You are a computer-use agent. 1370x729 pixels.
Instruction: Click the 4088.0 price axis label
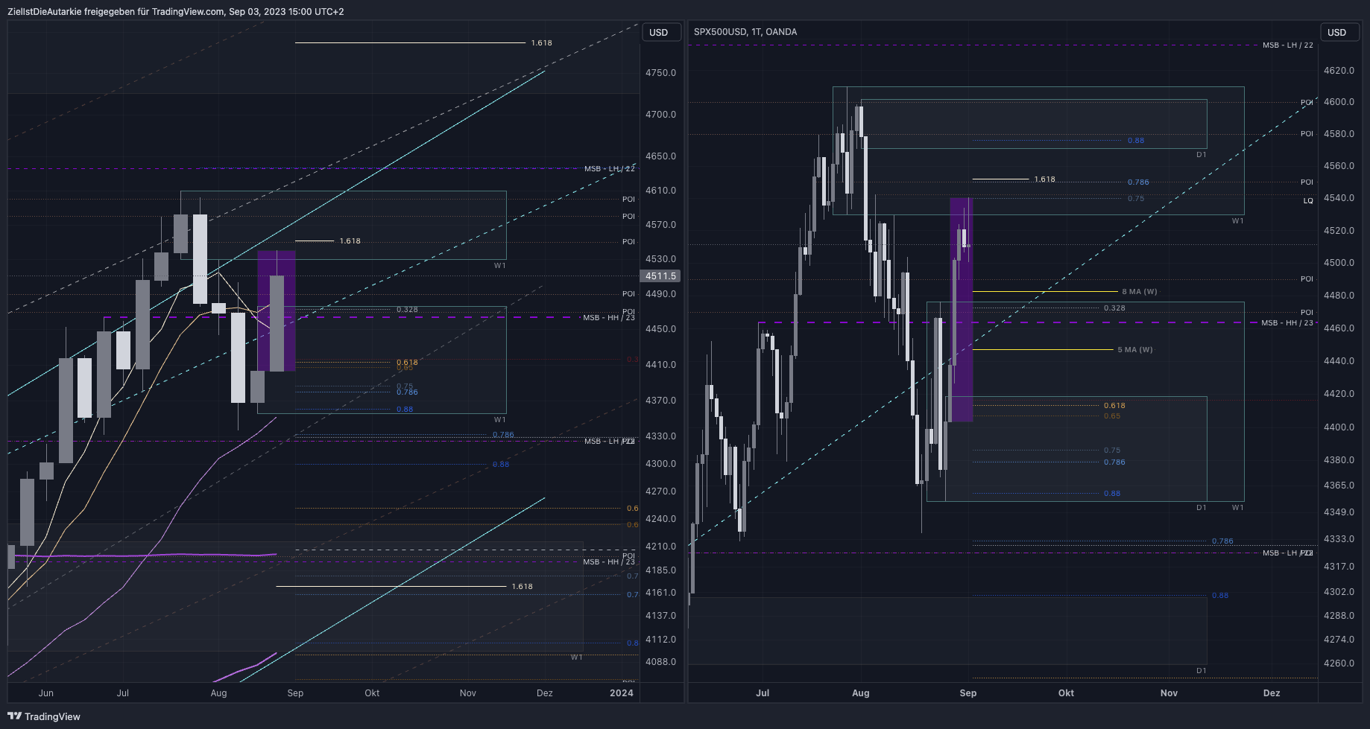click(x=661, y=662)
